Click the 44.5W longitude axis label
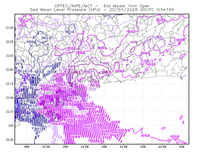The width and height of the screenshot is (204, 158). pos(85,147)
